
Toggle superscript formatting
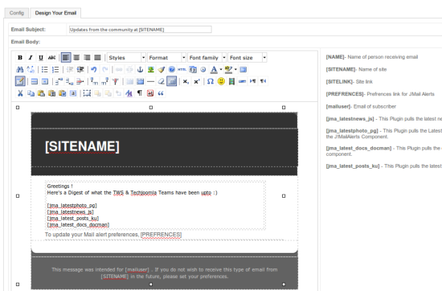(x=197, y=81)
